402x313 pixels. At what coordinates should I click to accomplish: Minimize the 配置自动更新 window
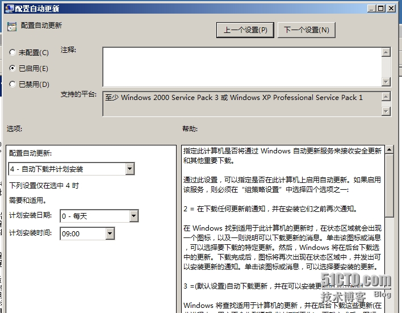(x=372, y=9)
